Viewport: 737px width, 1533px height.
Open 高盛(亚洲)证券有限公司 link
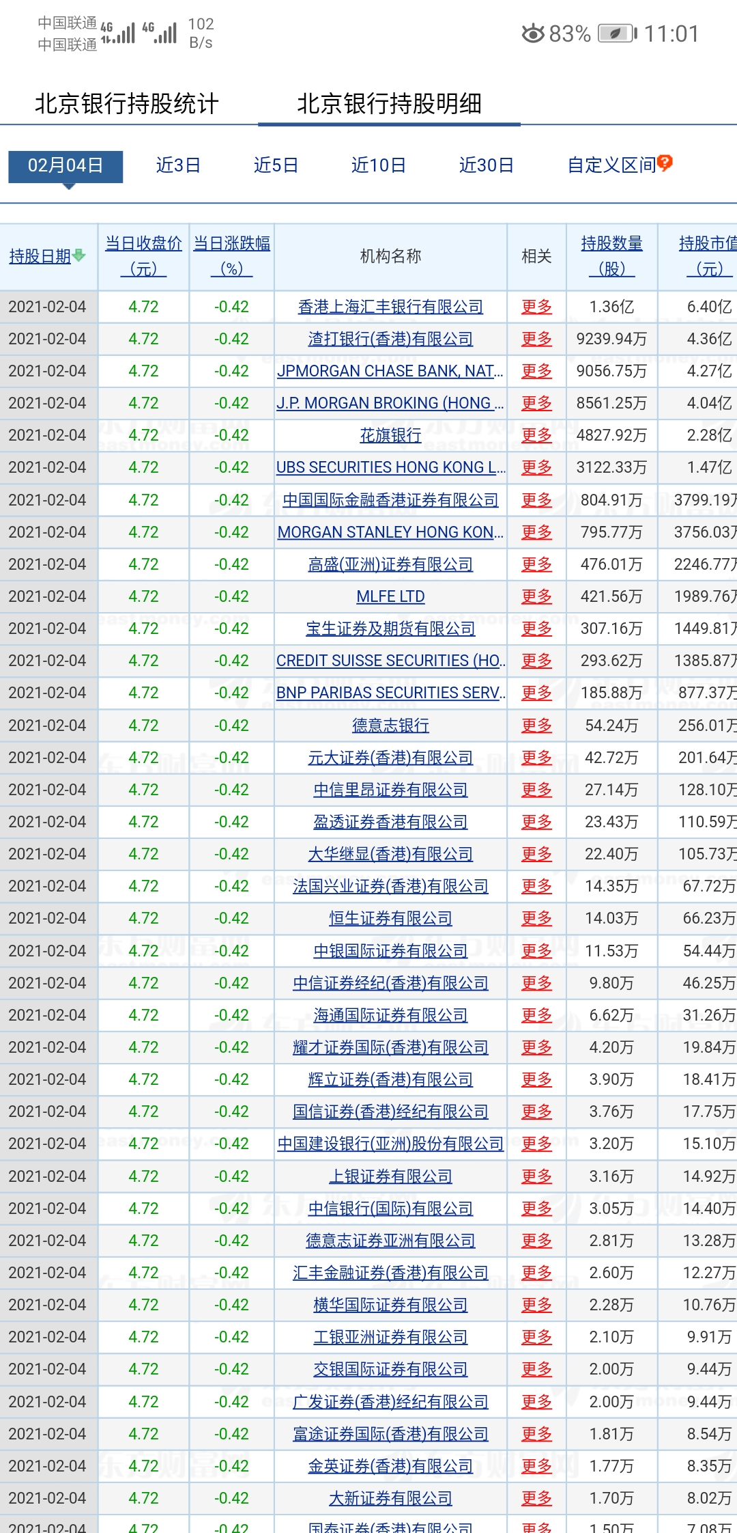(390, 565)
